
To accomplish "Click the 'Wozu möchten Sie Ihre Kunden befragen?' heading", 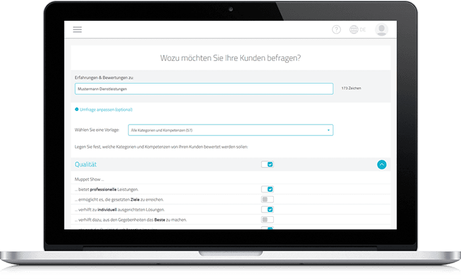I will pyautogui.click(x=230, y=58).
